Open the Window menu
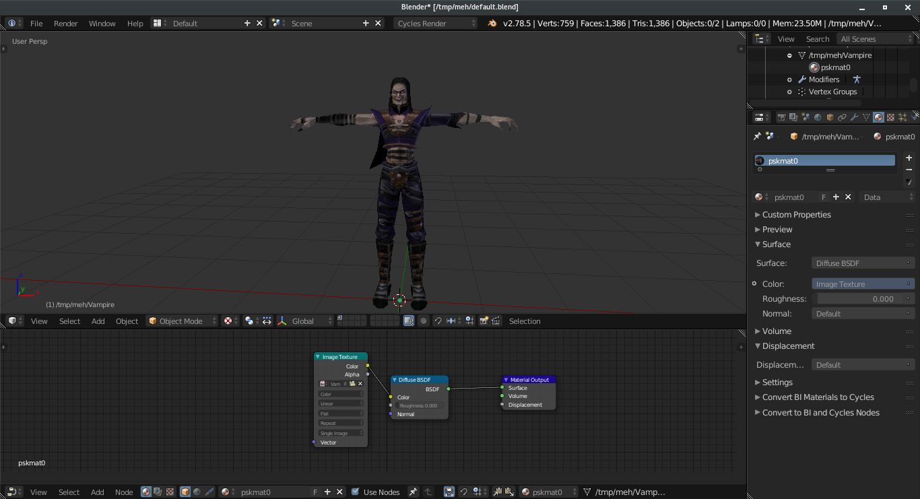 coord(102,23)
